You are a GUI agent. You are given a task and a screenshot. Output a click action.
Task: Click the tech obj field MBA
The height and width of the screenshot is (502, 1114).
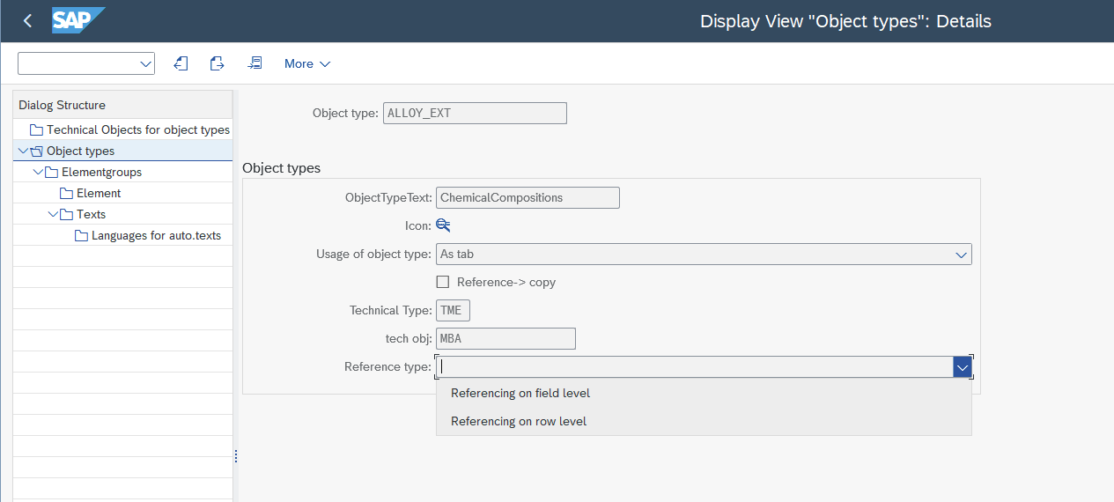[505, 338]
